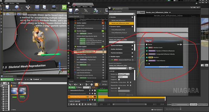This screenshot has height=112, width=209.
Task: Click the Perspective viewport button
Action: coord(11,14)
